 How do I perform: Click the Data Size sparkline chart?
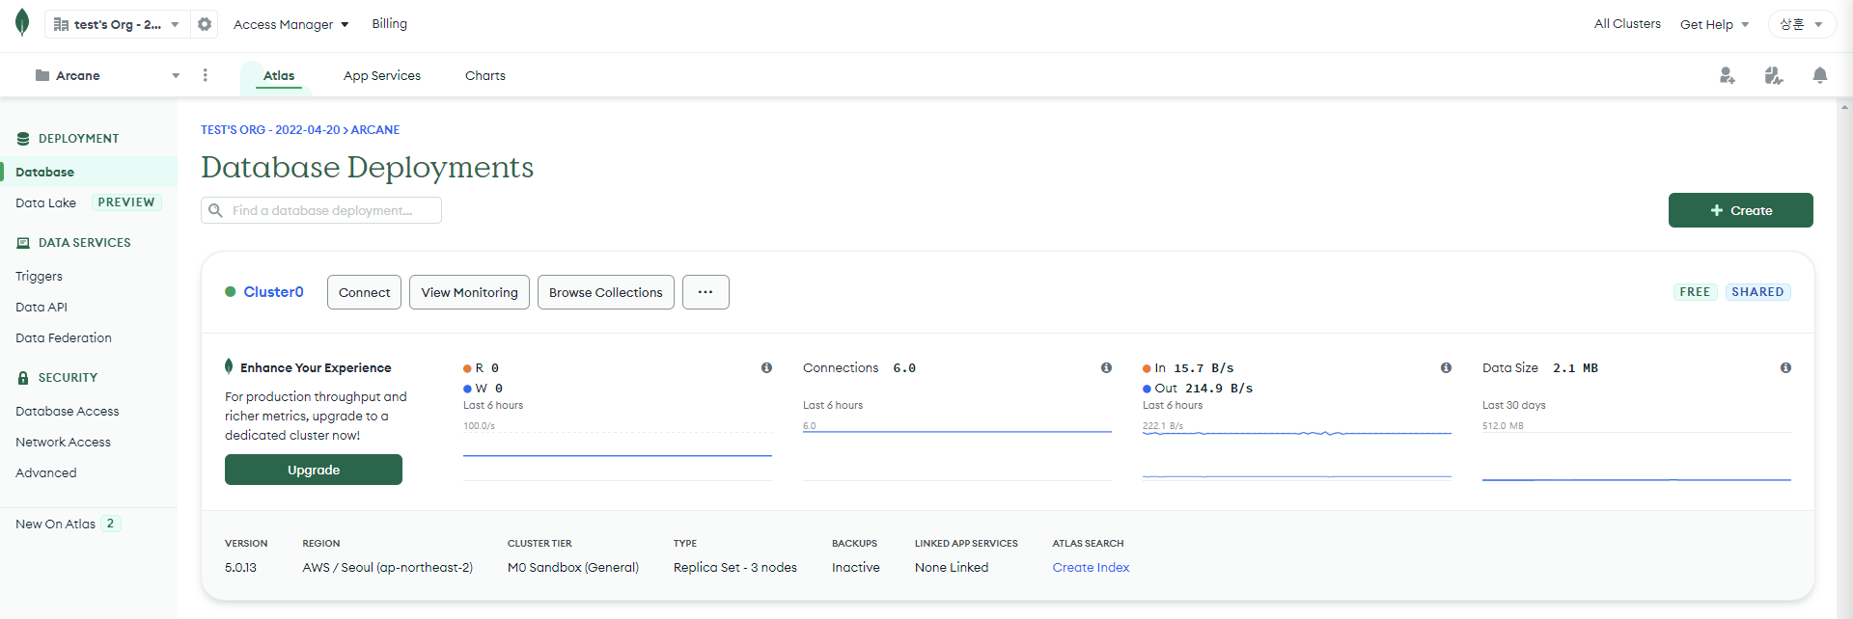click(1637, 455)
